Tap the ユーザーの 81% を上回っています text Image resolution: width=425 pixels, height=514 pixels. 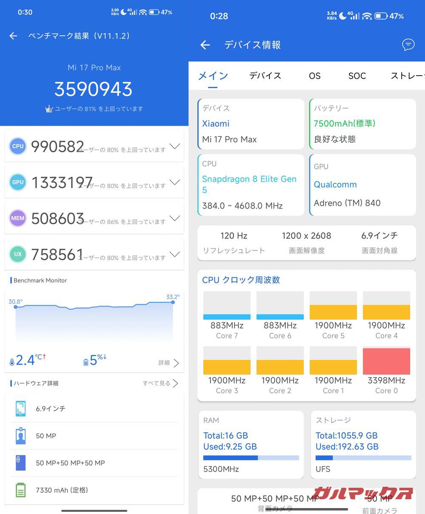click(99, 109)
